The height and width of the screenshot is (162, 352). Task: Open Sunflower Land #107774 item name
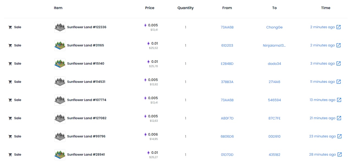click(x=86, y=100)
